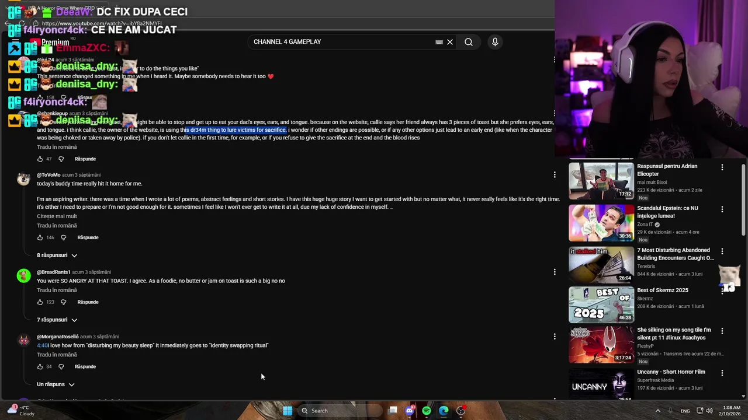Translate @BreadRants1 comment to Romanian
The image size is (748, 420).
click(57, 290)
